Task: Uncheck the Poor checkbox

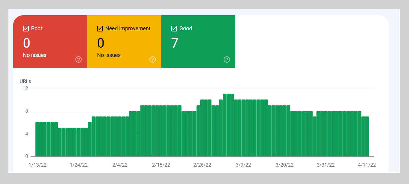Action: [x=26, y=29]
